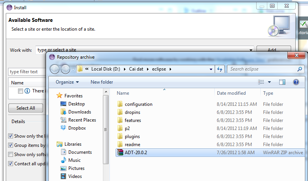Image resolution: width=308 pixels, height=181 pixels.
Task: Toggle the 'Show only the l...' checkbox
Action: (x=10, y=136)
